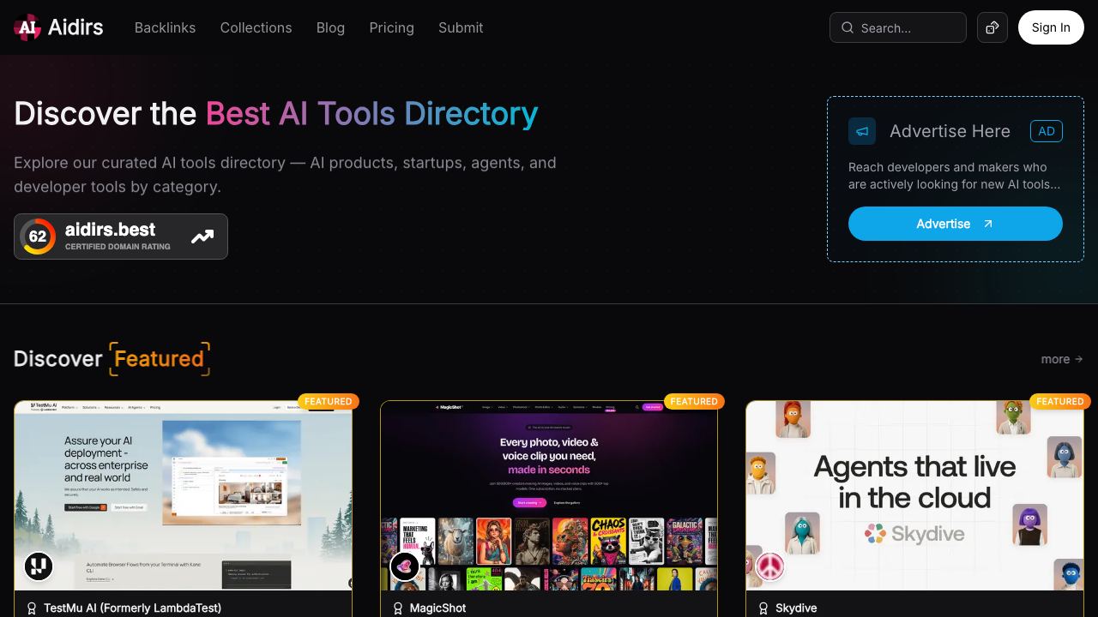Click the "Discover the Best AI Tools Directory" headline
The width and height of the screenshot is (1098, 617).
(276, 113)
